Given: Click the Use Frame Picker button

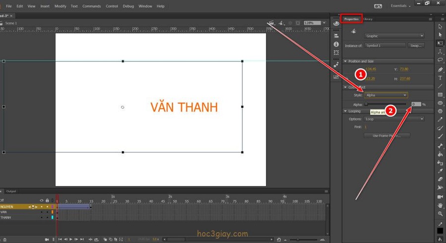Looking at the screenshot, I should coord(386,136).
